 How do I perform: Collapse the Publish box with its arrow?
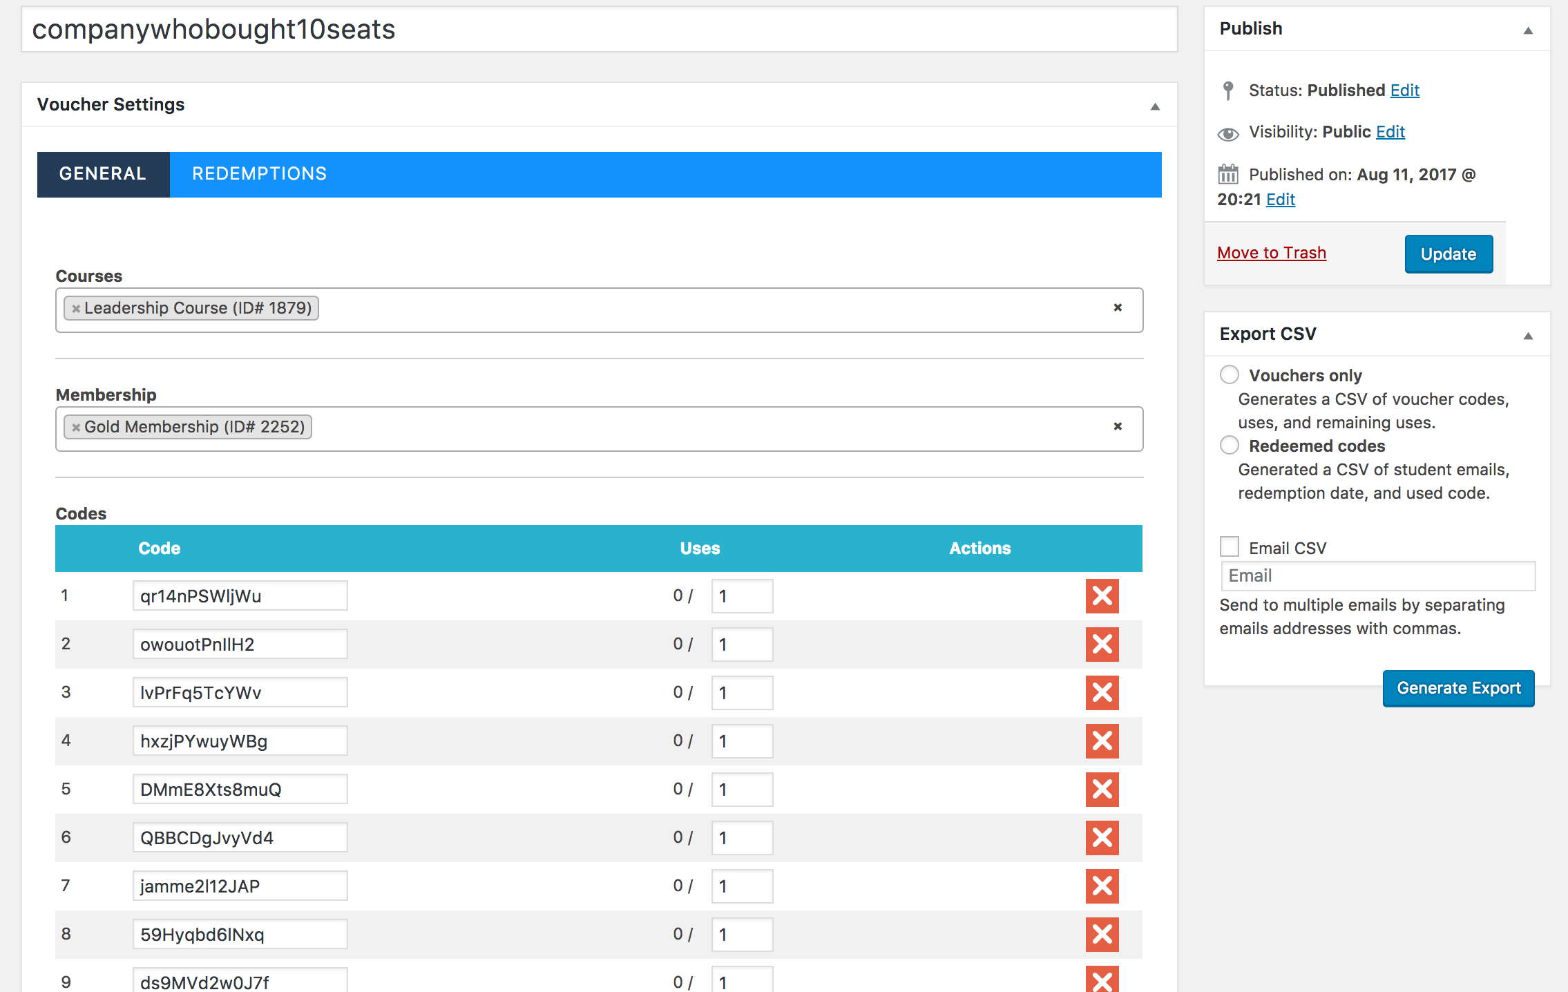1528,30
